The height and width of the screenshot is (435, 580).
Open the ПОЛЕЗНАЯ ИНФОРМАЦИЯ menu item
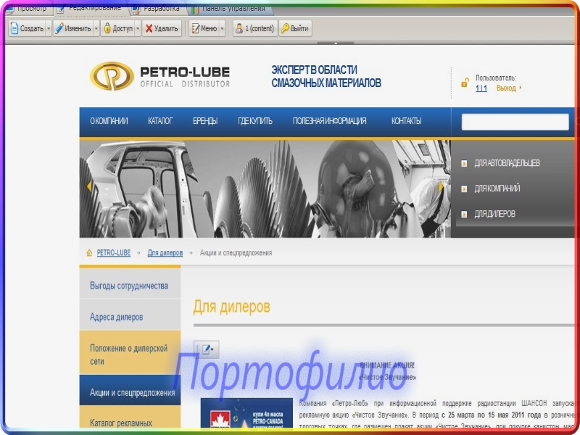[330, 121]
